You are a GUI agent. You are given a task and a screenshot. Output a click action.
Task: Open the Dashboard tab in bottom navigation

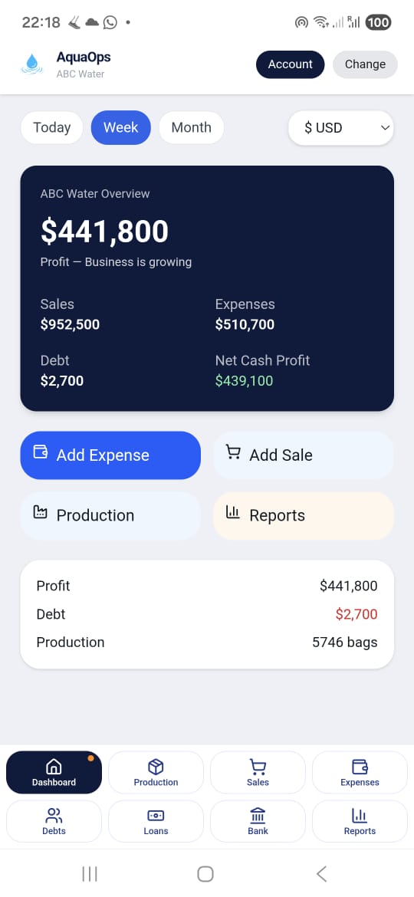click(54, 772)
